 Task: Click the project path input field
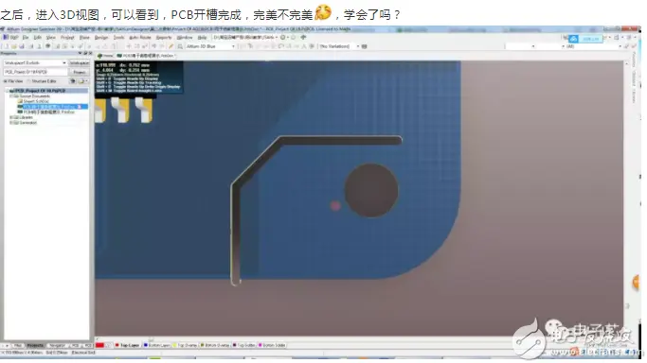[35, 72]
